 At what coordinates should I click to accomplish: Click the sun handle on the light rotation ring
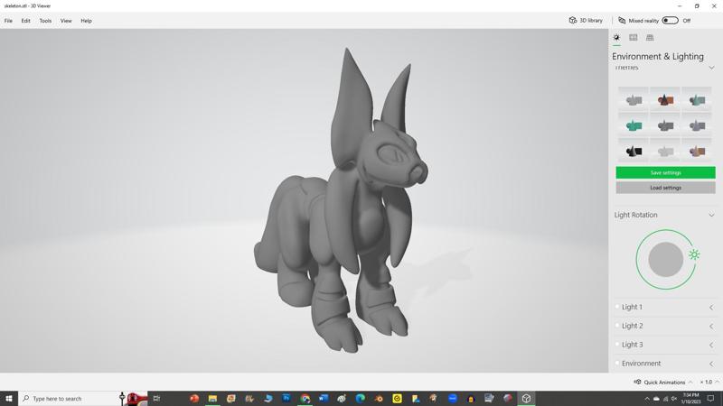(694, 254)
